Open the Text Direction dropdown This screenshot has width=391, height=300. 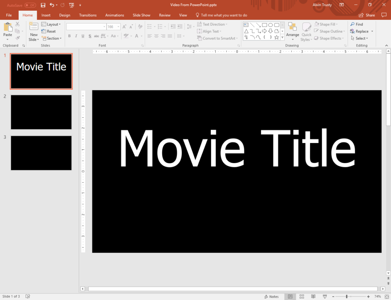(x=212, y=24)
